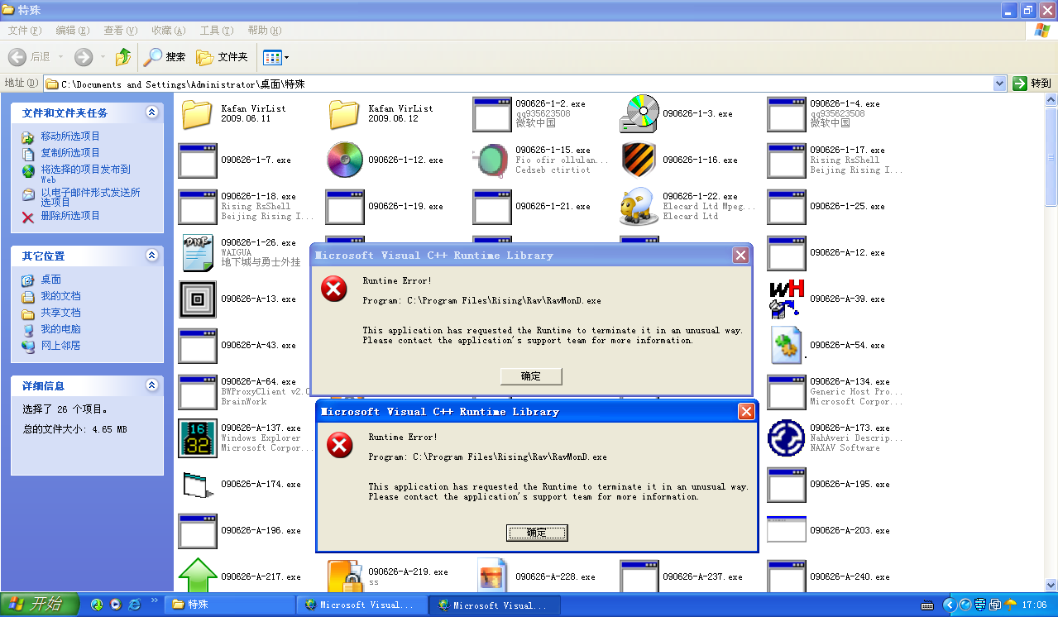Image resolution: width=1058 pixels, height=617 pixels.
Task: Click the 开始 Start button
Action: (x=40, y=605)
